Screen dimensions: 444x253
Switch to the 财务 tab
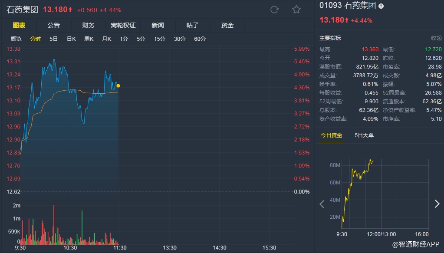tap(88, 25)
